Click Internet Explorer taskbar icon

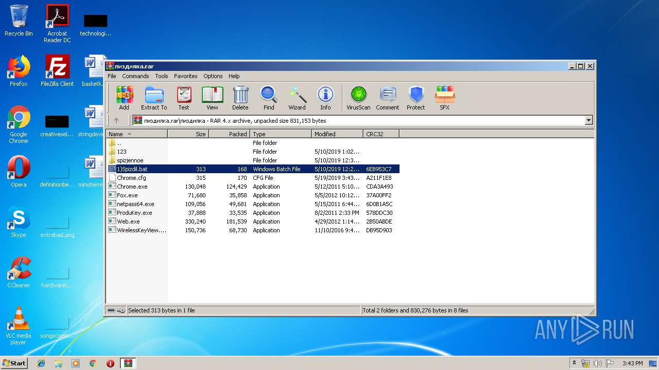coord(41,363)
